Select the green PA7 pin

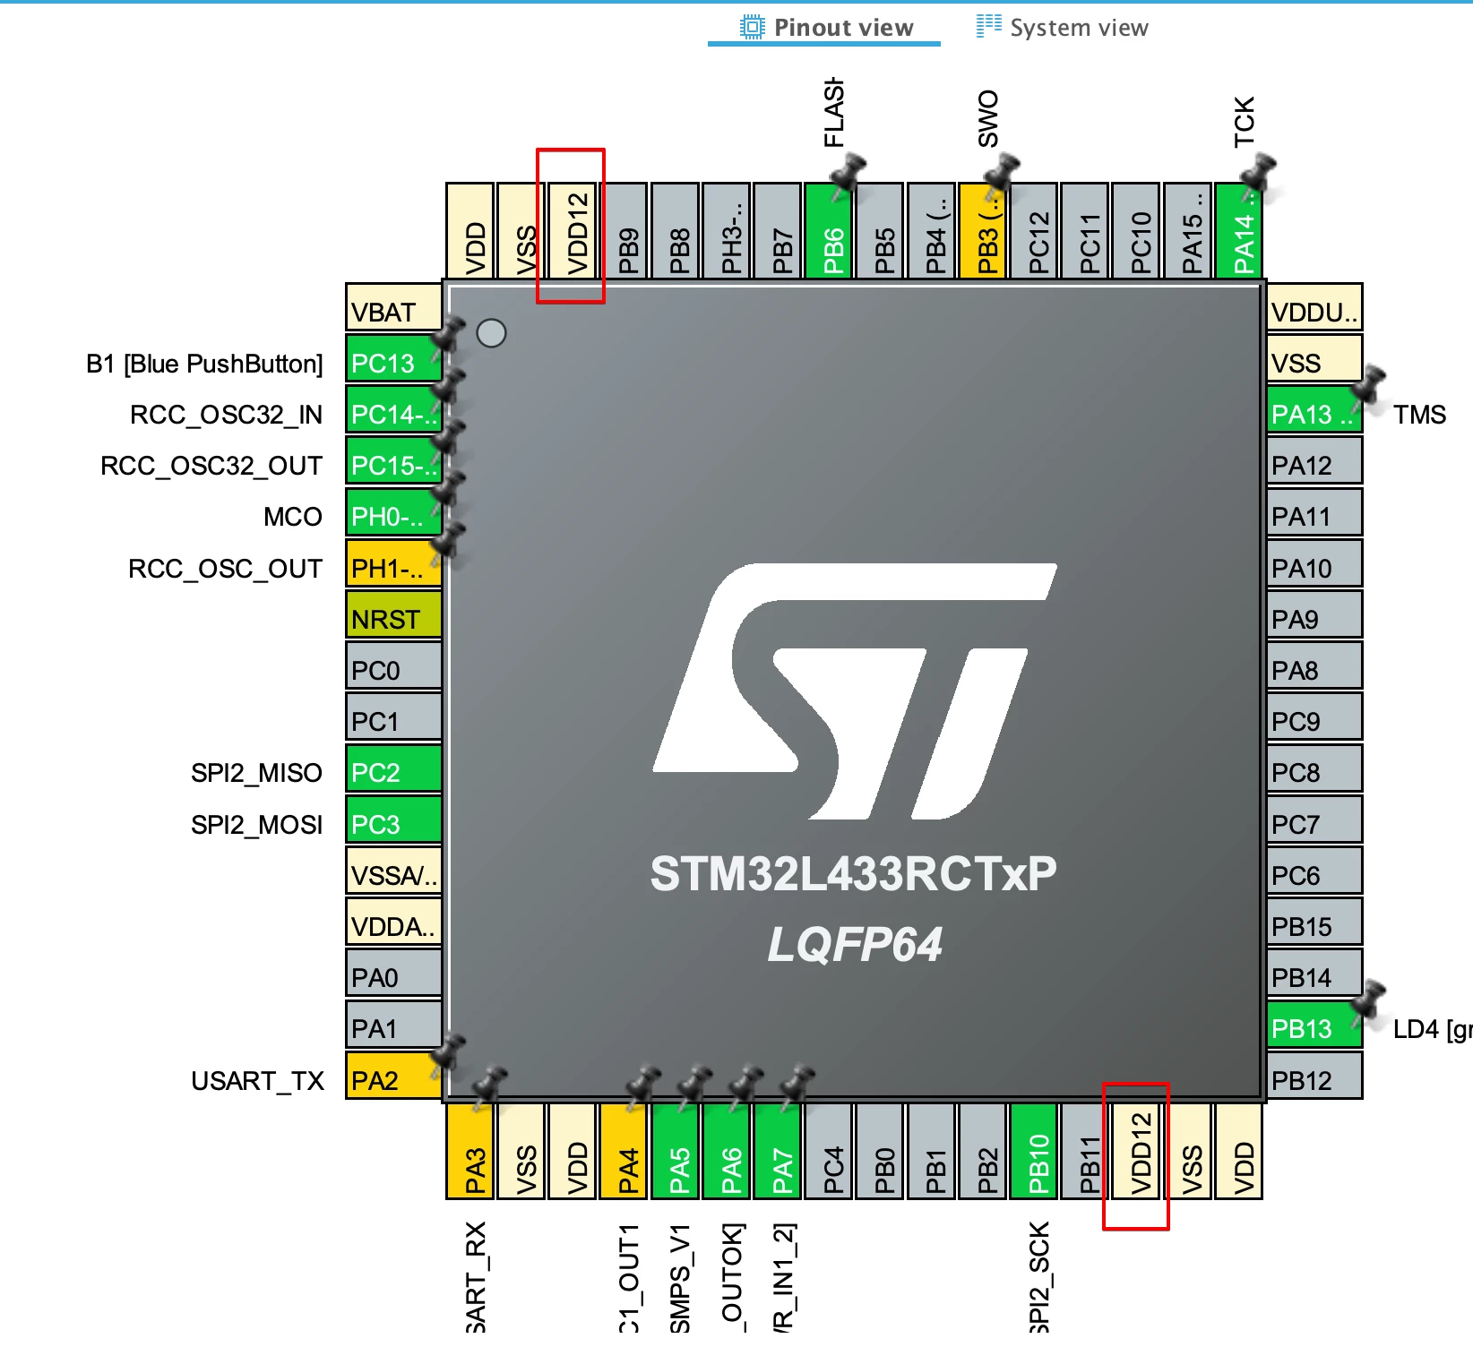click(778, 1151)
